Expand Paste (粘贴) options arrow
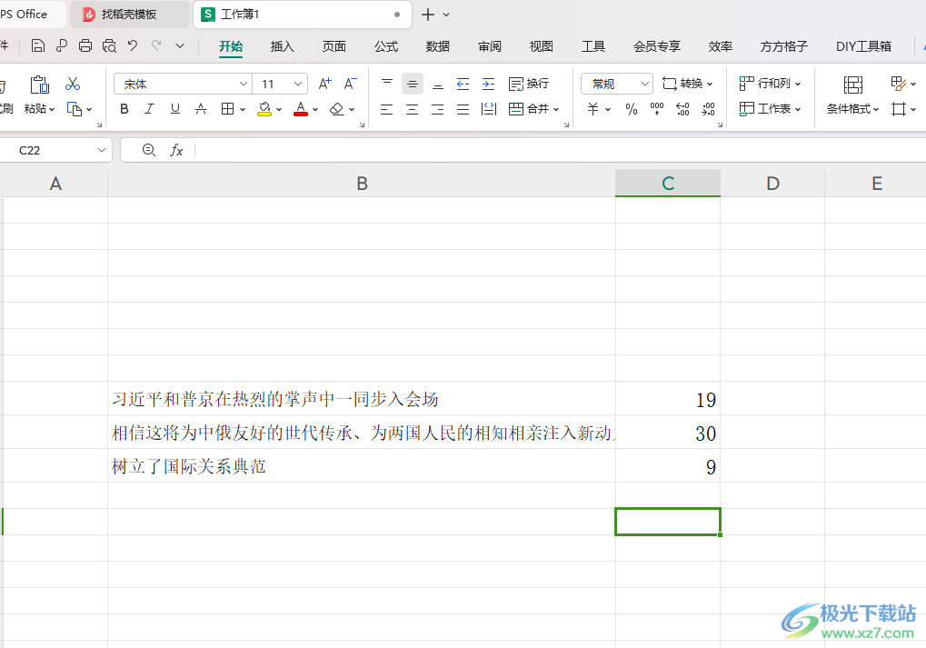The image size is (926, 648). click(52, 109)
